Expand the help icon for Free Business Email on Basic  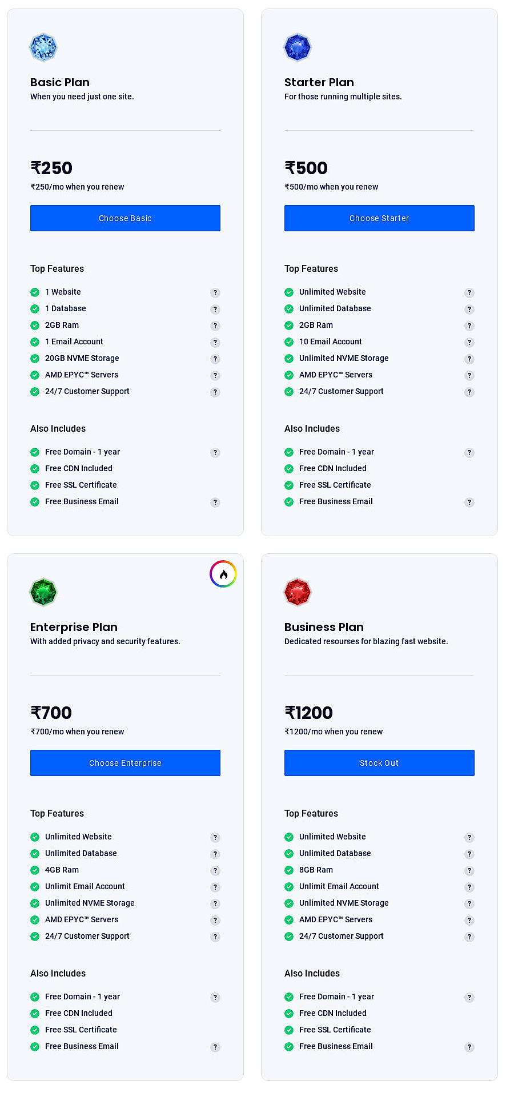point(215,502)
